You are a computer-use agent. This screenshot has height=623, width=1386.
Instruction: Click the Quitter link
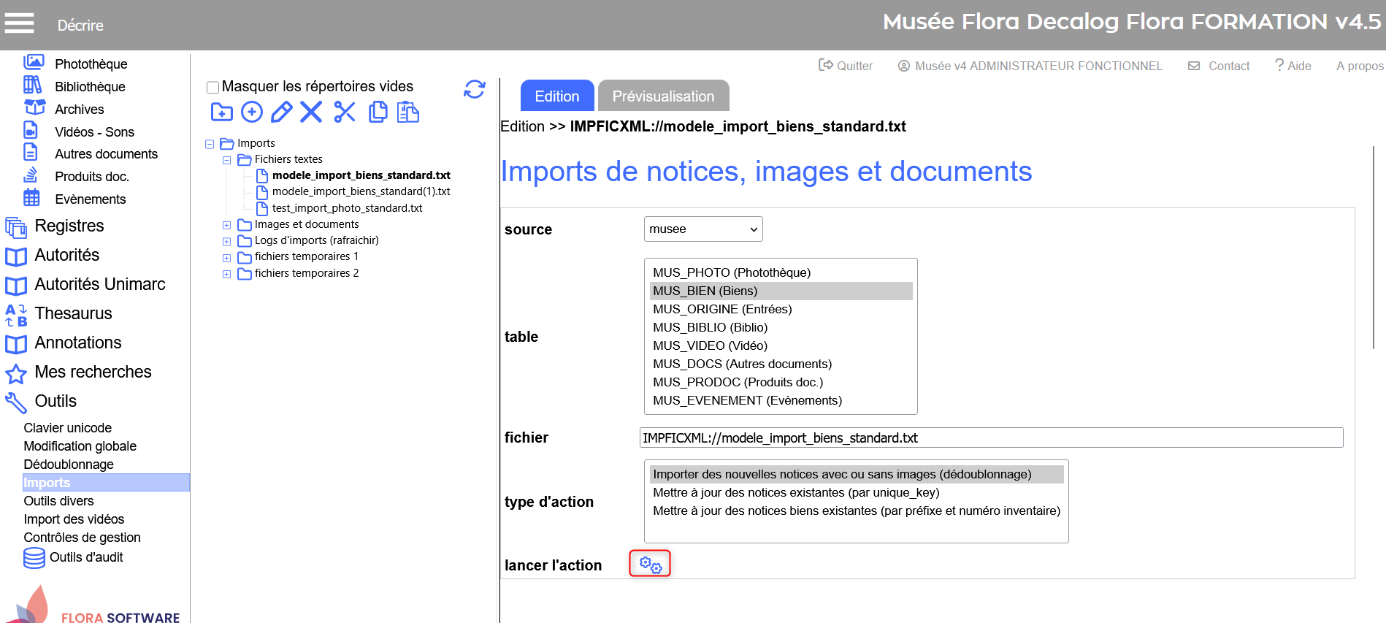[846, 66]
